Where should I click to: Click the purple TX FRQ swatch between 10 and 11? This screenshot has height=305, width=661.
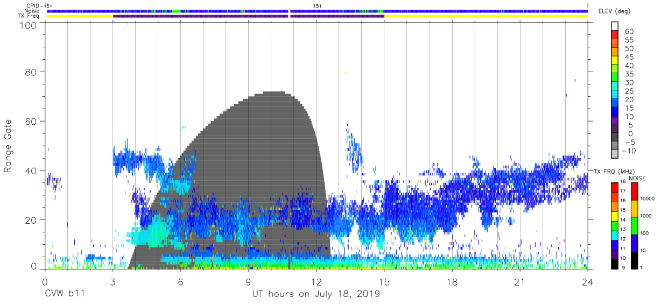tap(615, 254)
